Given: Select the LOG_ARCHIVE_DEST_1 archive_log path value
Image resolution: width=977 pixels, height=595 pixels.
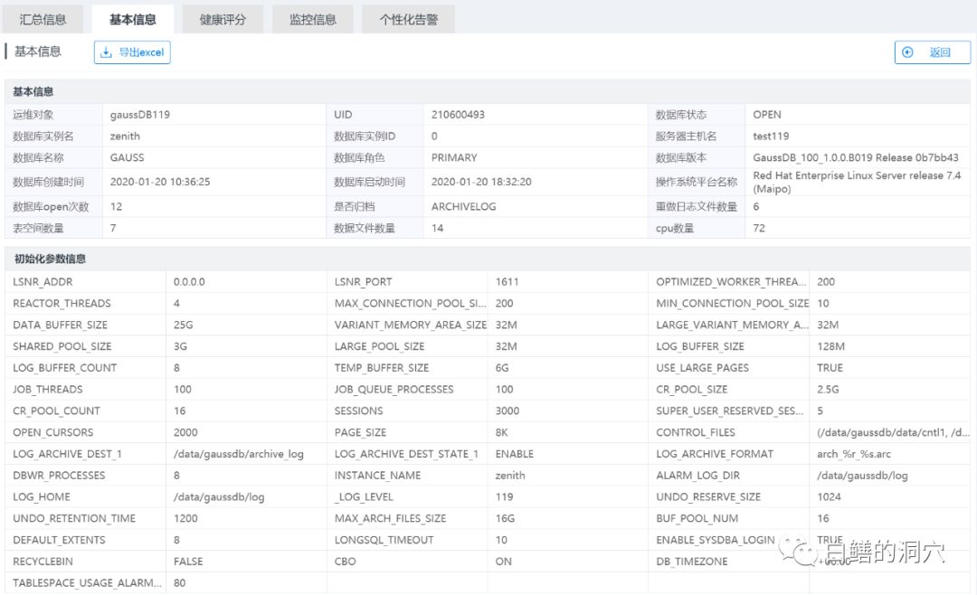Looking at the screenshot, I should click(238, 454).
